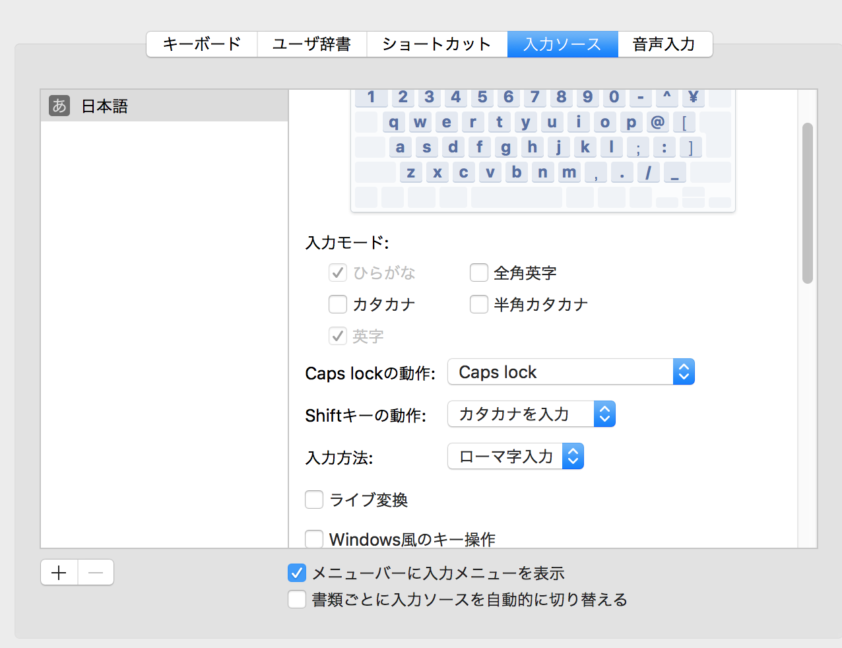Click the '/' key in keyboard preview

click(x=648, y=172)
